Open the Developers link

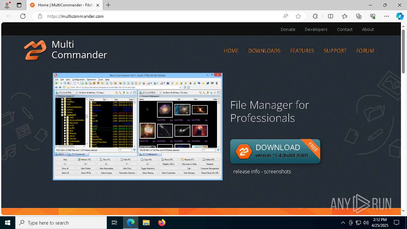(316, 29)
